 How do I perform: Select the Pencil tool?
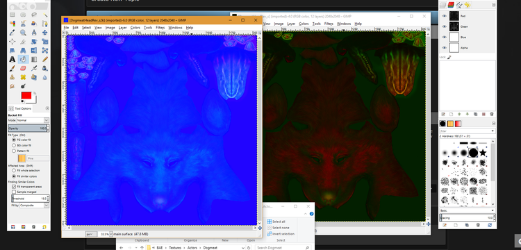pos(45,59)
